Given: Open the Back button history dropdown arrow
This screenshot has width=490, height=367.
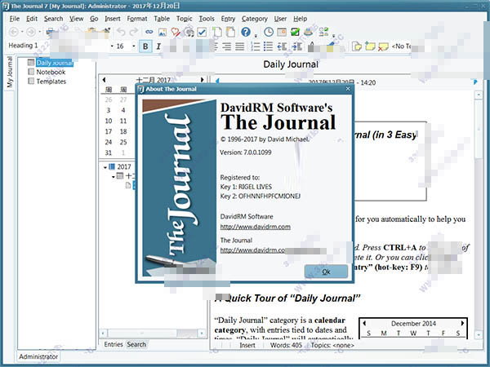Looking at the screenshot, I should pyautogui.click(x=22, y=32).
